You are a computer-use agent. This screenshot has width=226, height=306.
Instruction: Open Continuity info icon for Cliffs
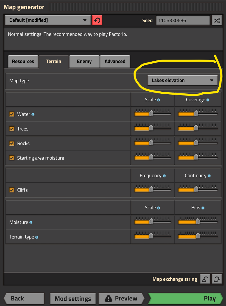click(209, 176)
